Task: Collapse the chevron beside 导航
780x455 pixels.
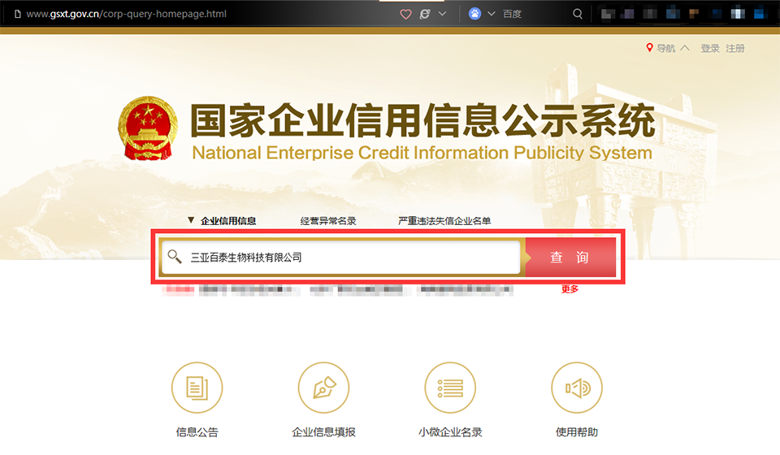Action: 685,48
